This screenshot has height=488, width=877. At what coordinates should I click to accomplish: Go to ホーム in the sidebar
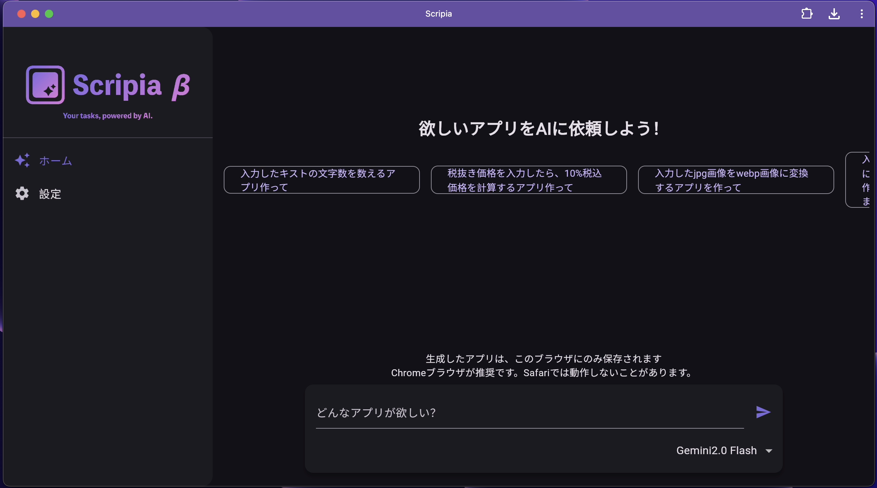point(55,161)
